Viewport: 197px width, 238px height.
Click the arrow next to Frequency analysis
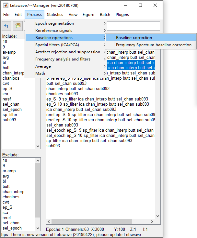pos(105,59)
